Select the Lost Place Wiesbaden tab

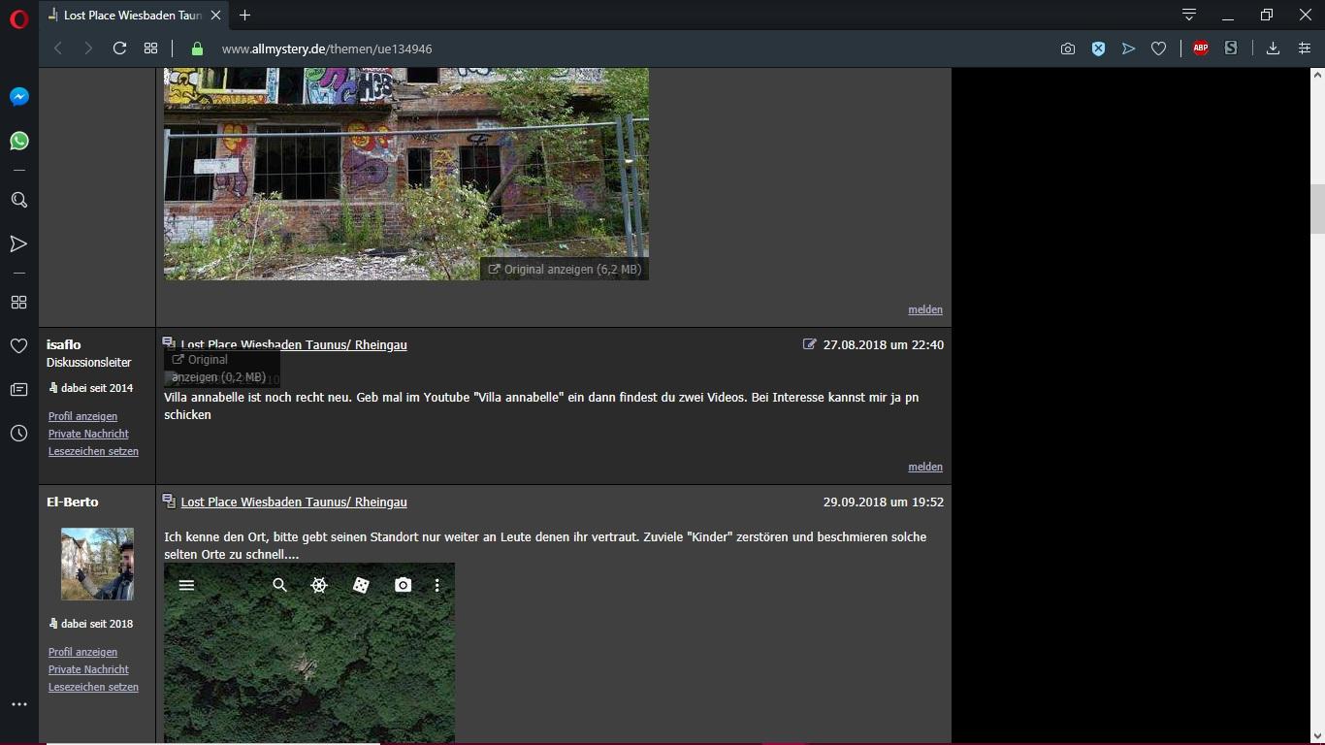pyautogui.click(x=132, y=16)
